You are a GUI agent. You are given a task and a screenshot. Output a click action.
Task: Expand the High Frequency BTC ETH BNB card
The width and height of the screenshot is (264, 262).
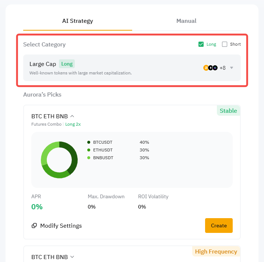point(72,257)
